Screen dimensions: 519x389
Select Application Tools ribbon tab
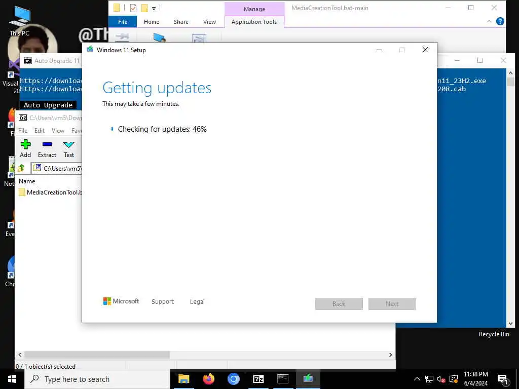254,22
